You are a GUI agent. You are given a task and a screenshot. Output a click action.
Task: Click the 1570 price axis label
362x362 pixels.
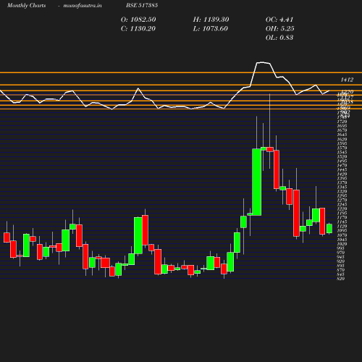(x=342, y=148)
